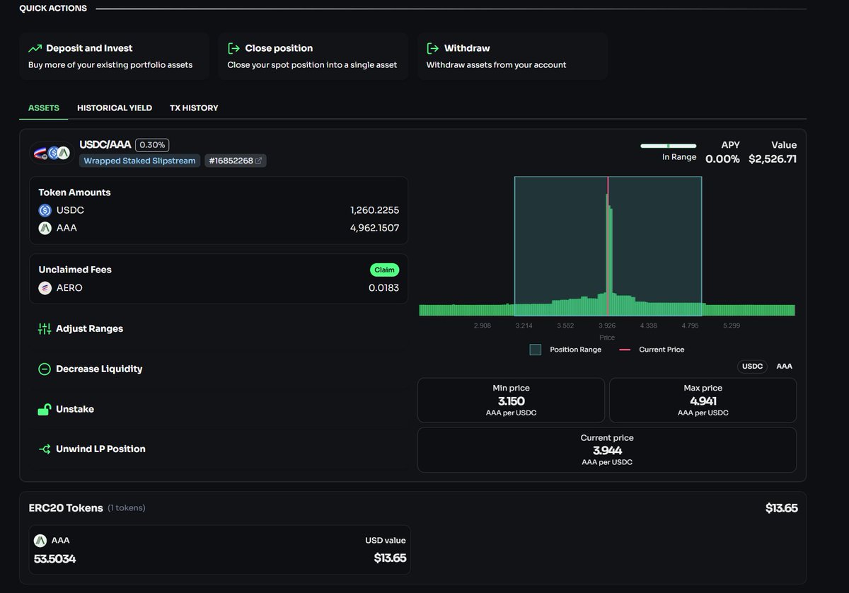Image resolution: width=849 pixels, height=593 pixels.
Task: Click the chart axis label 2.908
Action: 483,326
